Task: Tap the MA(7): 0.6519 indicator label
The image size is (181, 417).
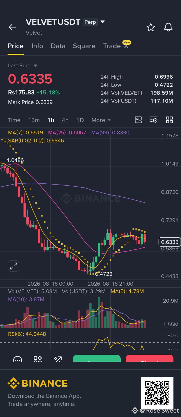Action: (26, 133)
